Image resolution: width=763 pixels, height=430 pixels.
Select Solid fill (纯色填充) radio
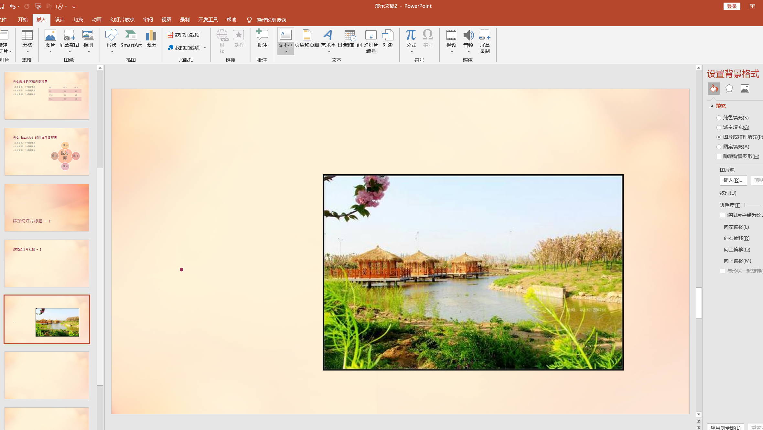click(x=719, y=118)
